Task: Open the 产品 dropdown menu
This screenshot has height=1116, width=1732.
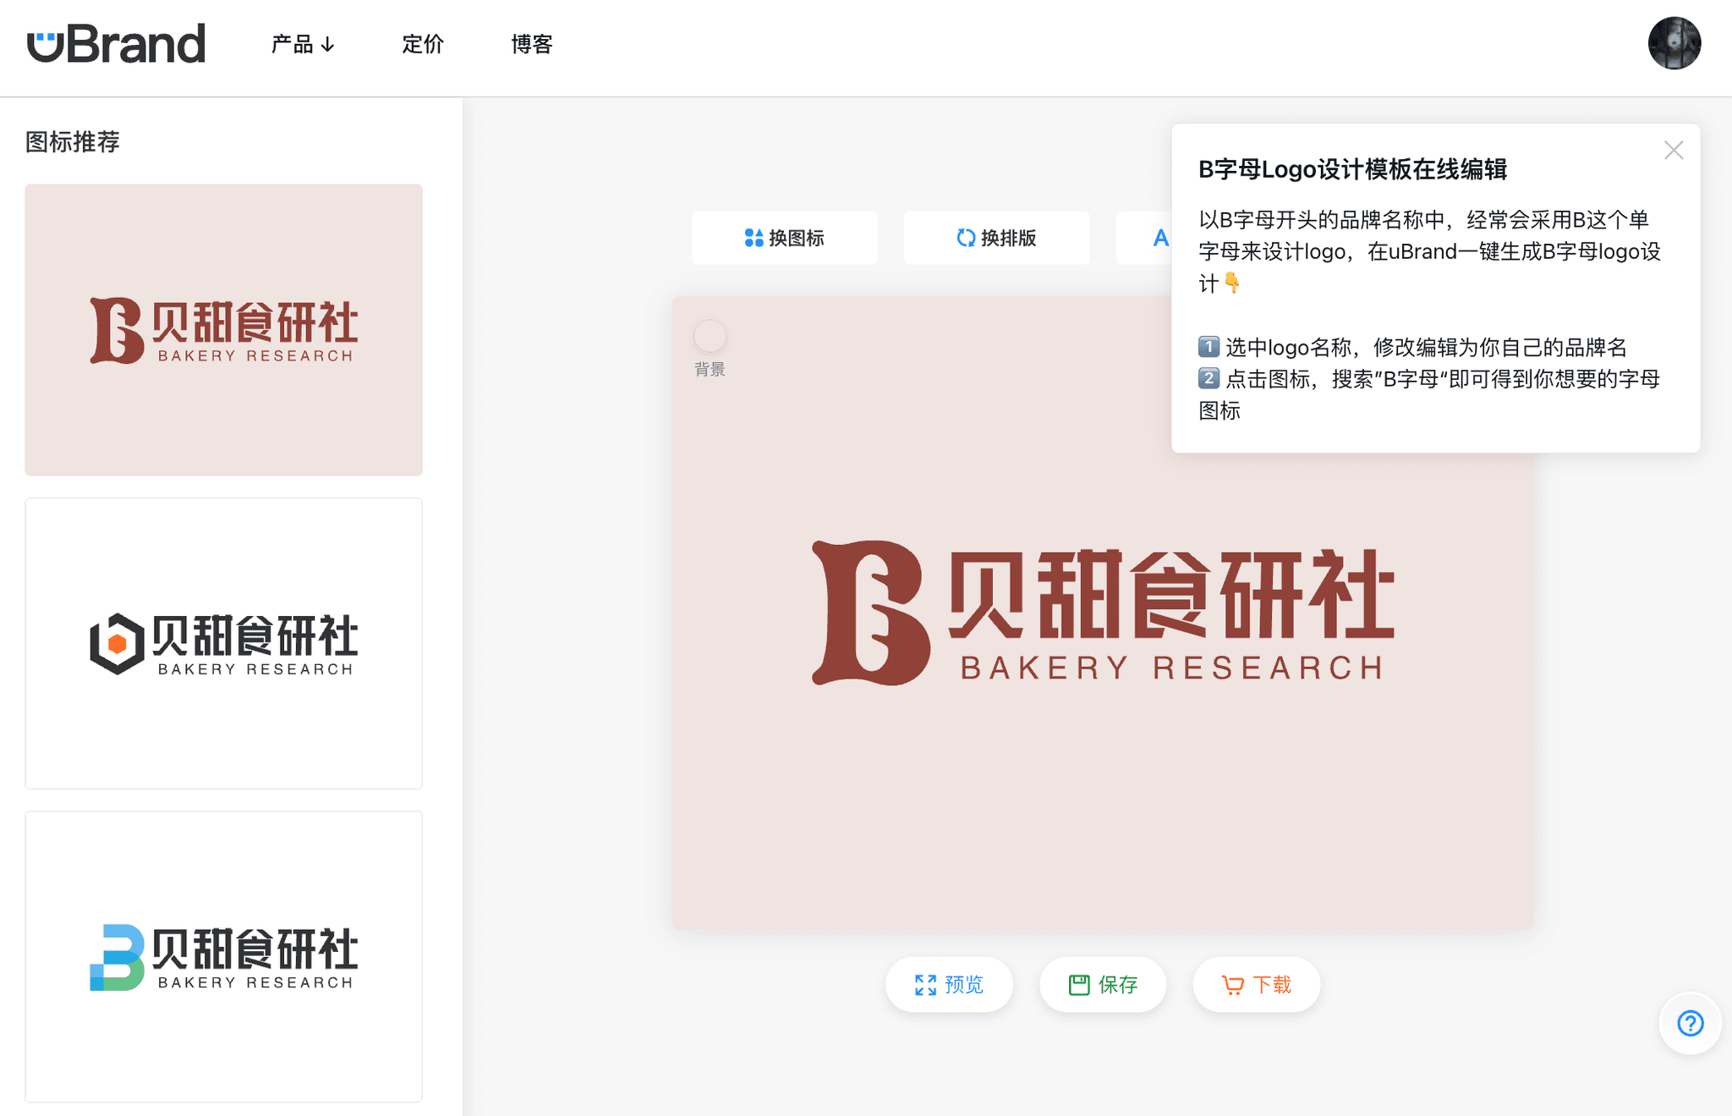Action: [302, 45]
